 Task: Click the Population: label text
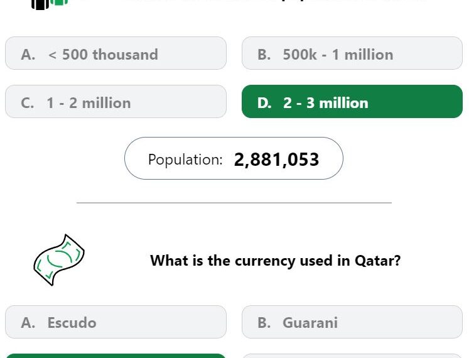click(x=185, y=160)
